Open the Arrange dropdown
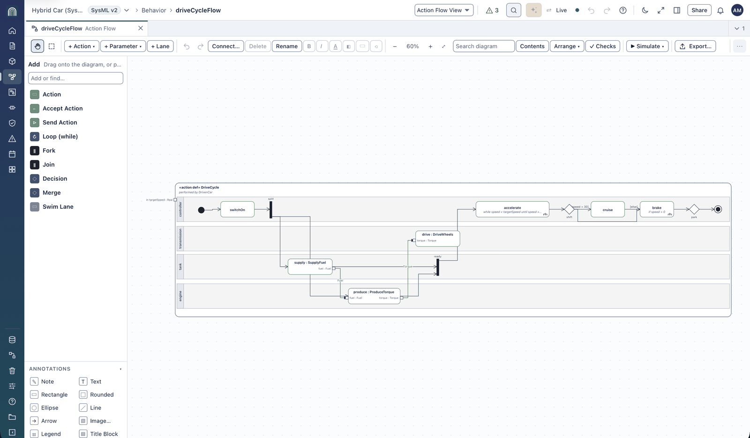750x438 pixels. [567, 46]
